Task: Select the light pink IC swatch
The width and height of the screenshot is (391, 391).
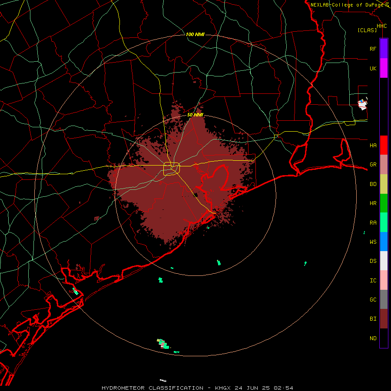Action: coord(384,280)
